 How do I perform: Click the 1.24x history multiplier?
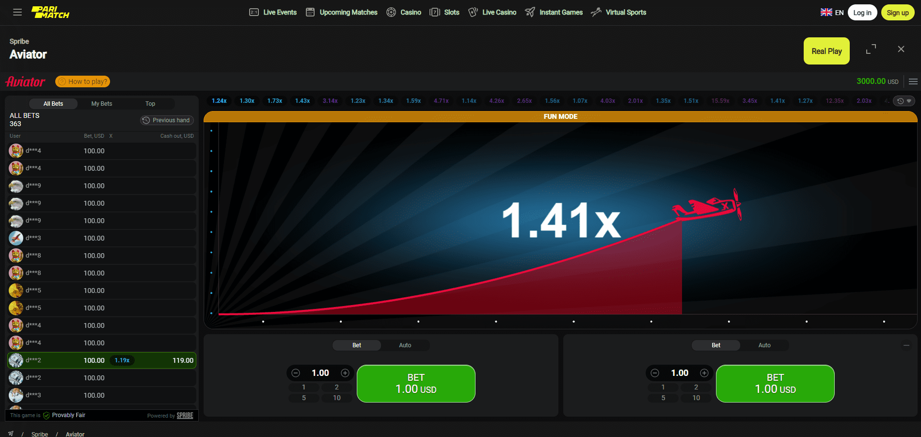[x=219, y=101]
